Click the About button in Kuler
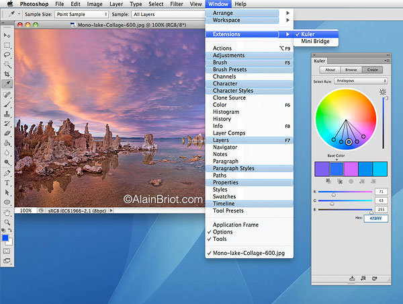 pos(330,69)
